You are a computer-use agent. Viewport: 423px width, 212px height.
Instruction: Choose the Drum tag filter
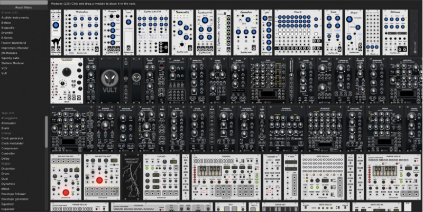coord(5,174)
